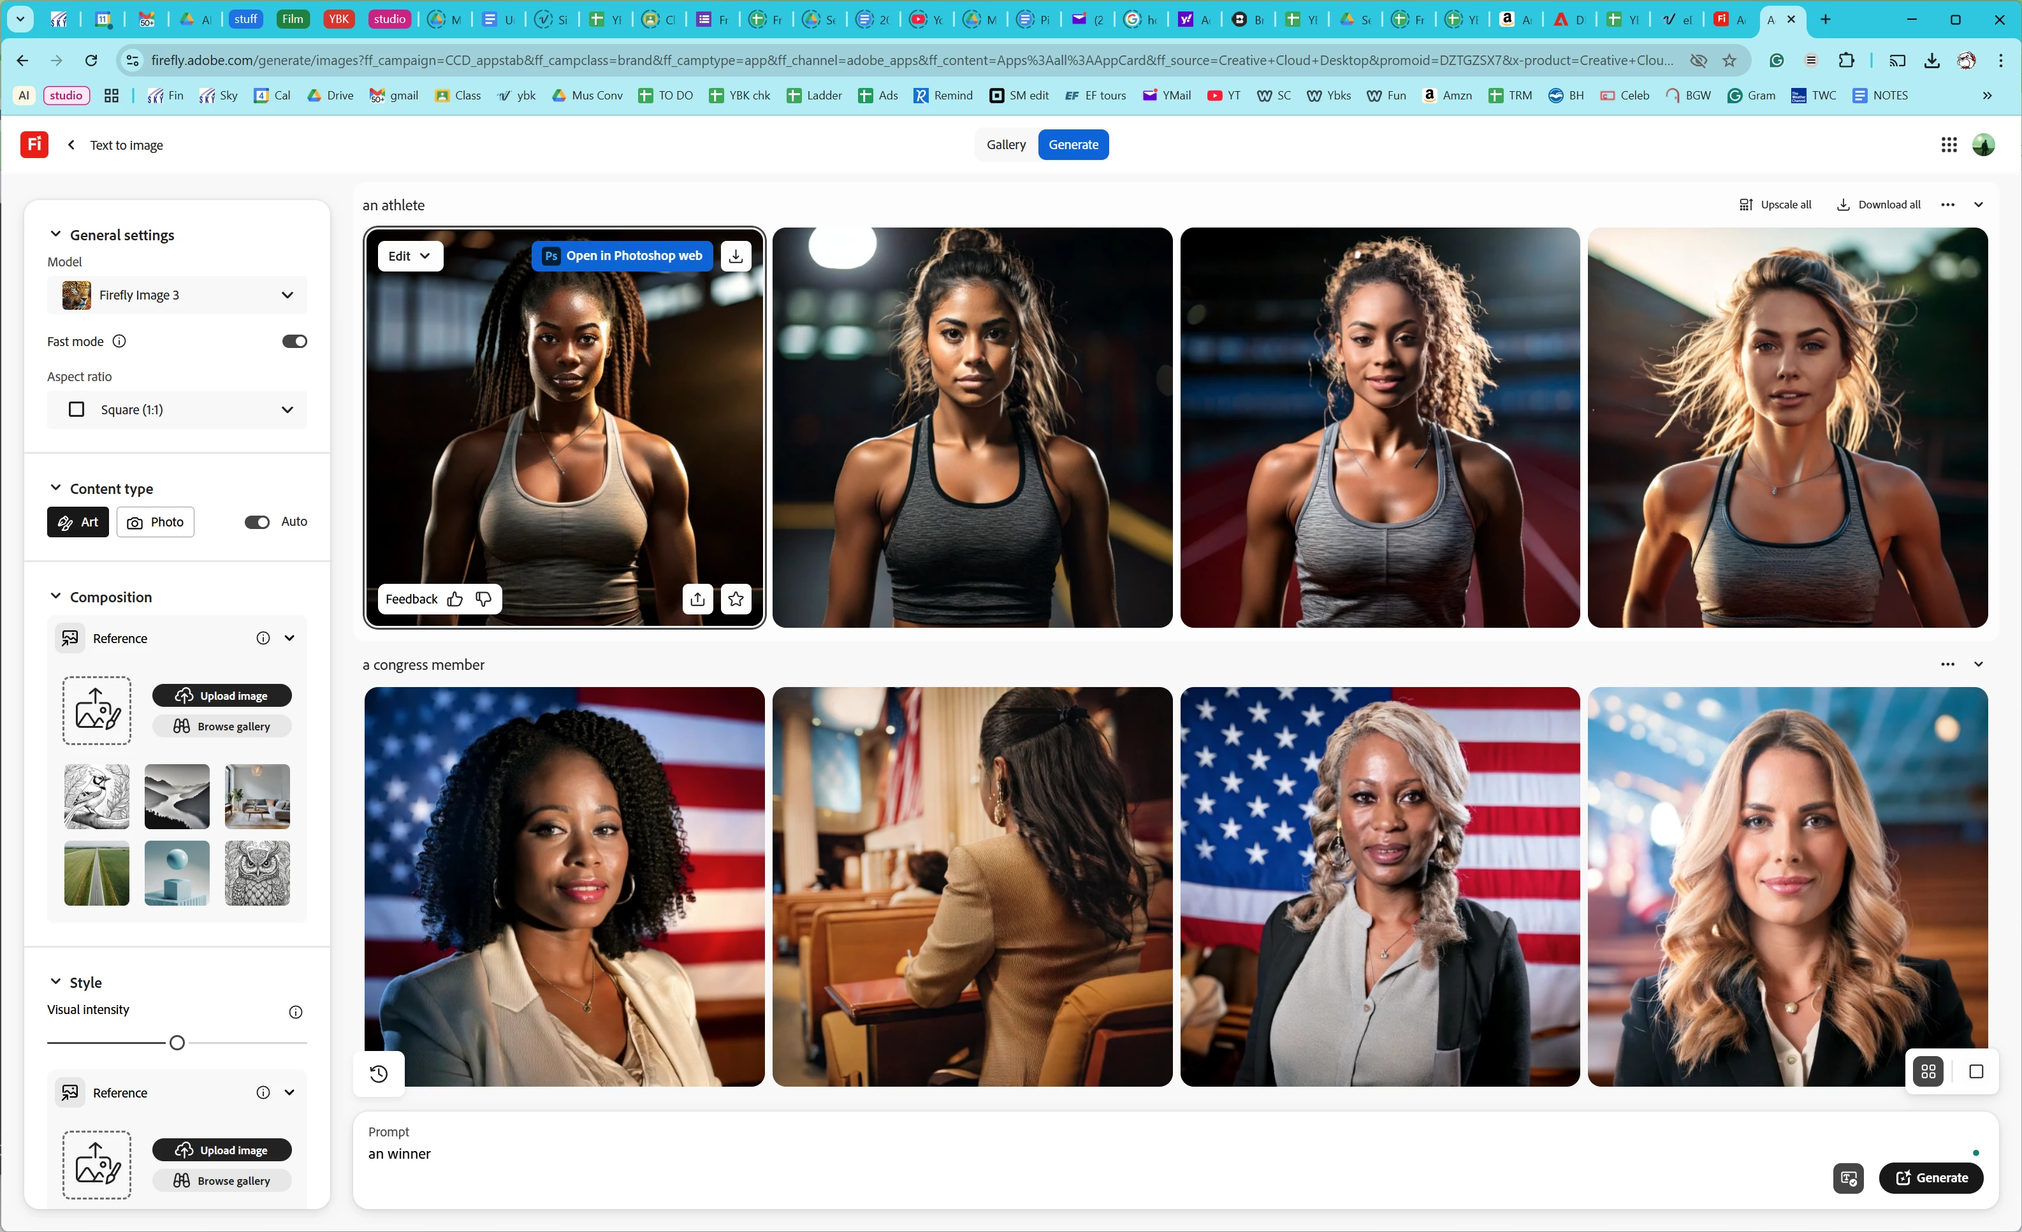2022x1232 pixels.
Task: Switch to the Gallery tab
Action: 1005,145
